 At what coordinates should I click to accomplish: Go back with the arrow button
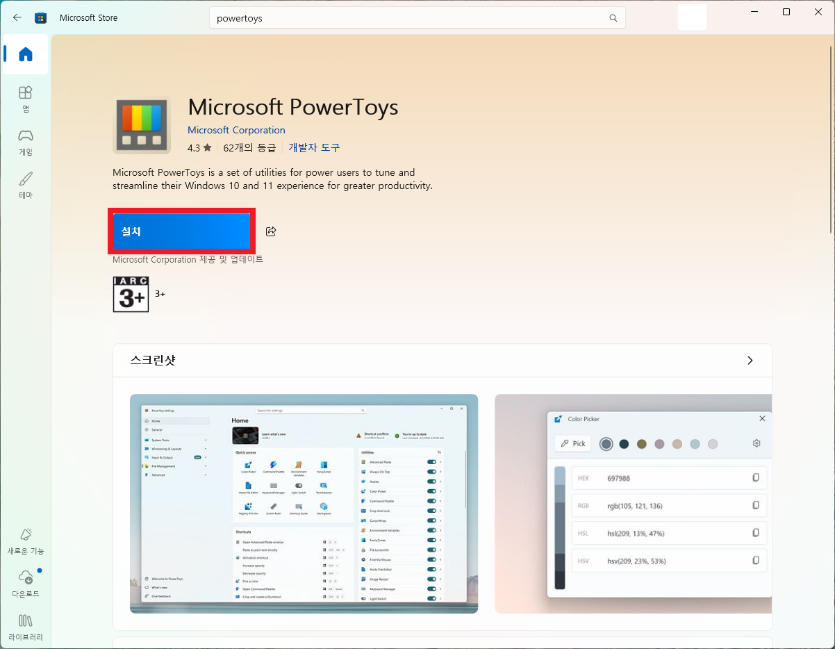tap(17, 17)
